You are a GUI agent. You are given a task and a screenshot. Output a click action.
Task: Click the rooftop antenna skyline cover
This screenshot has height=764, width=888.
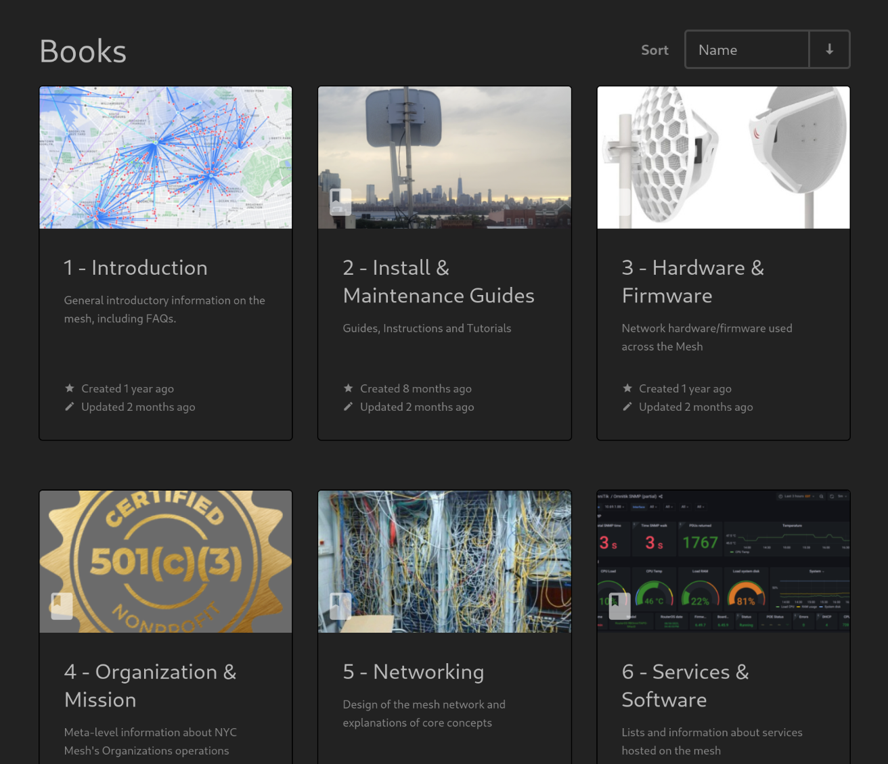445,158
